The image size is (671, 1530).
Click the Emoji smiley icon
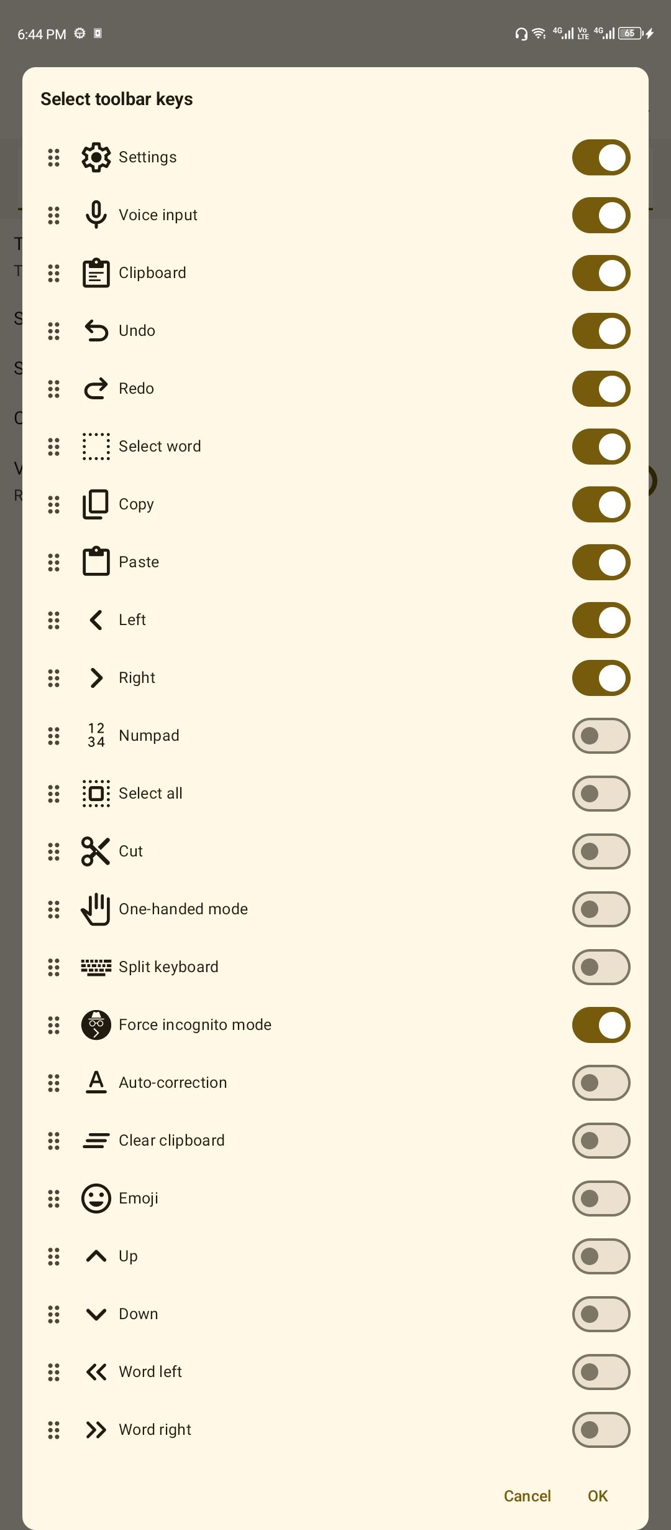coord(96,1198)
